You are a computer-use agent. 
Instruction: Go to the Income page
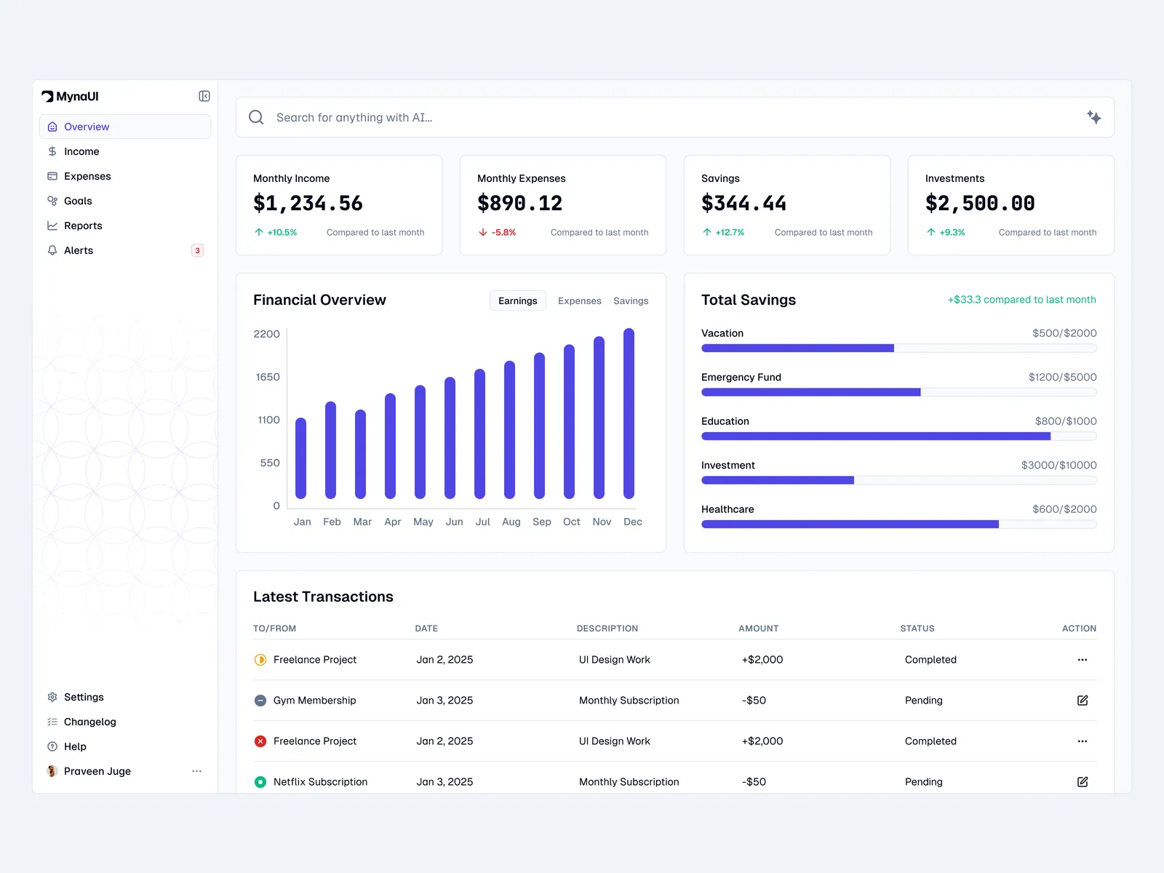81,151
